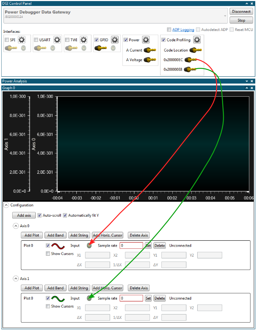
Task: Close the Power Analysis panel
Action: coord(252,81)
